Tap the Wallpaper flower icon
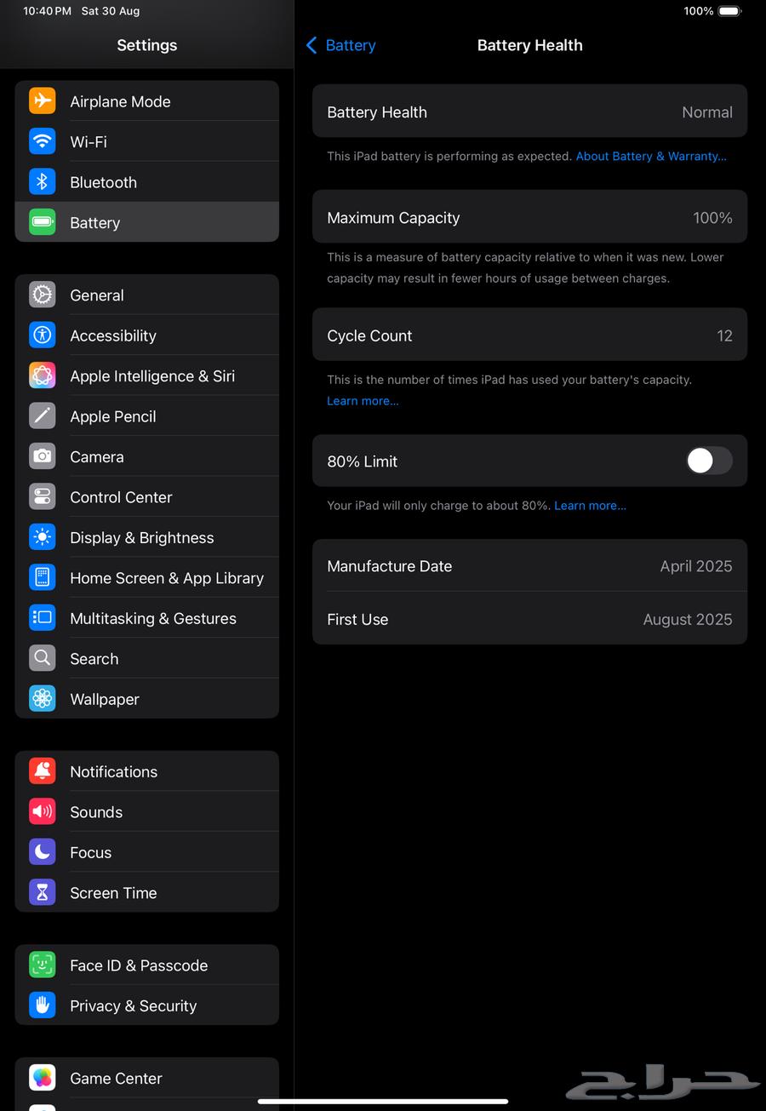The width and height of the screenshot is (766, 1111). tap(43, 699)
